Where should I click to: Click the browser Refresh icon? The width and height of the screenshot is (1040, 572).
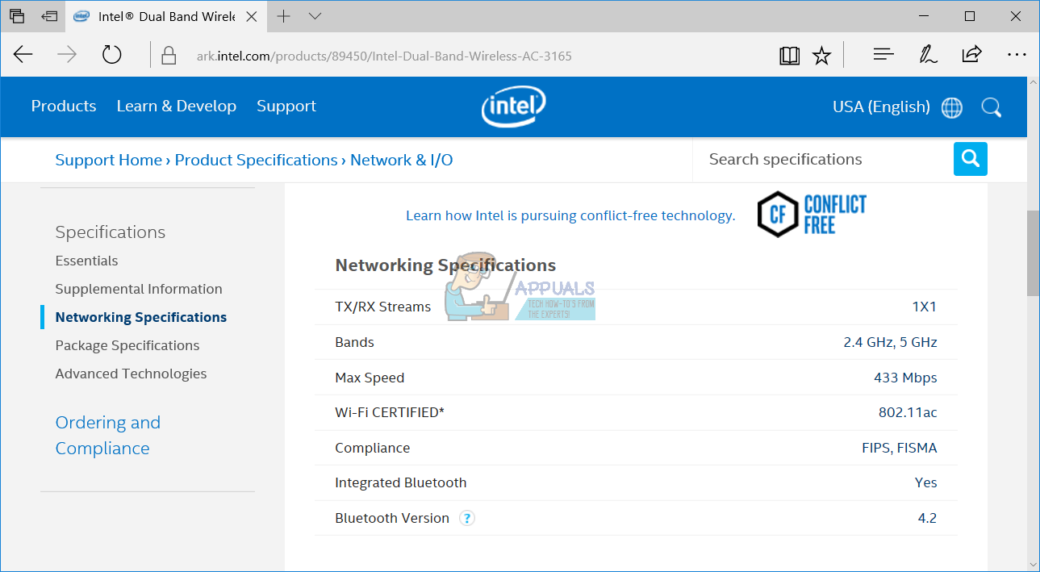[111, 55]
